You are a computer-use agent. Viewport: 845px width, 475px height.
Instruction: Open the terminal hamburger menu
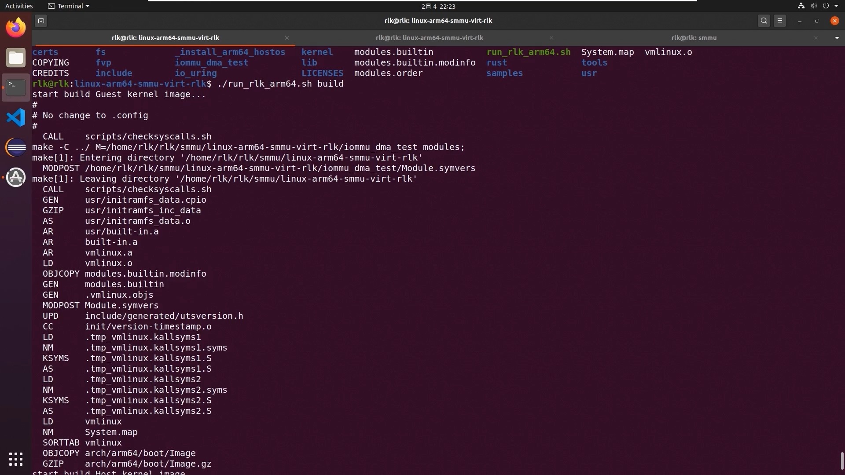[x=780, y=20]
